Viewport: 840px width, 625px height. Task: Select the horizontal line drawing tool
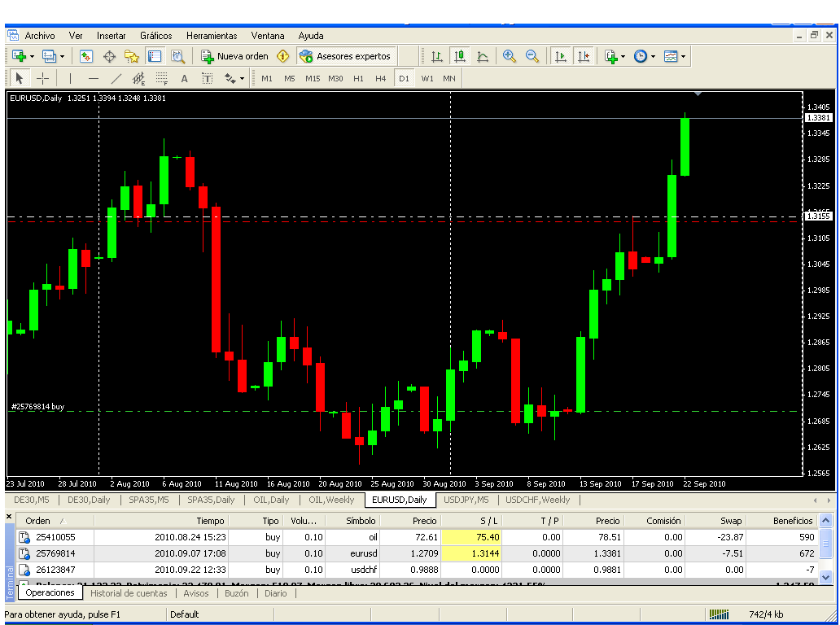tap(93, 78)
